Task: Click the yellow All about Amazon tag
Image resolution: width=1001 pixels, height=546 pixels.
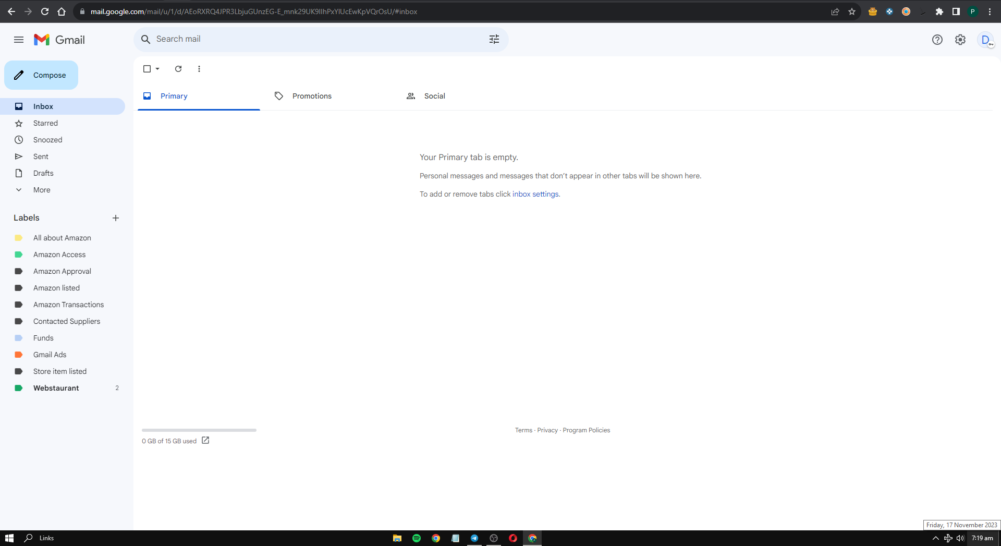Action: click(x=19, y=238)
